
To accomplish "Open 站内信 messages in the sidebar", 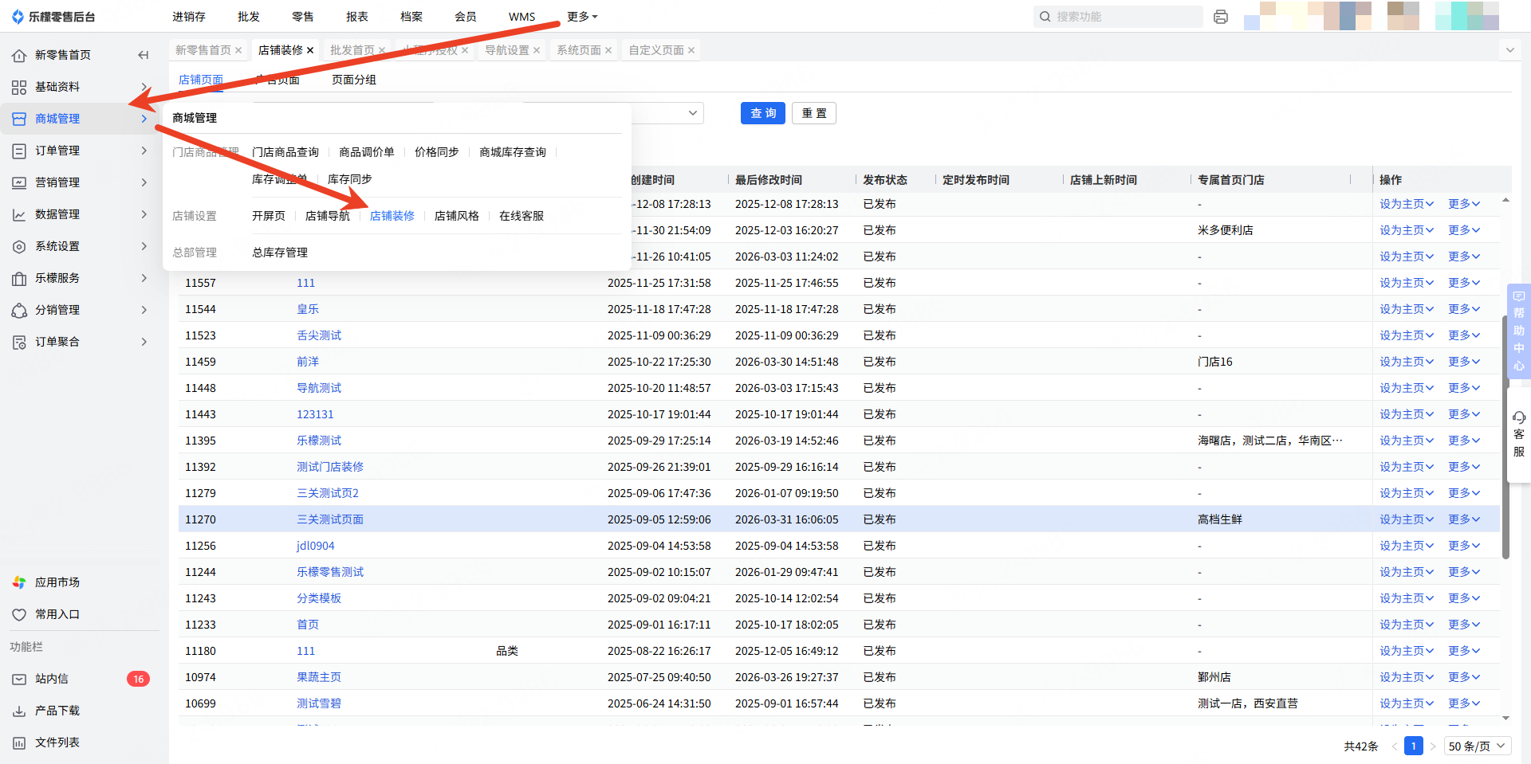I will coord(52,679).
